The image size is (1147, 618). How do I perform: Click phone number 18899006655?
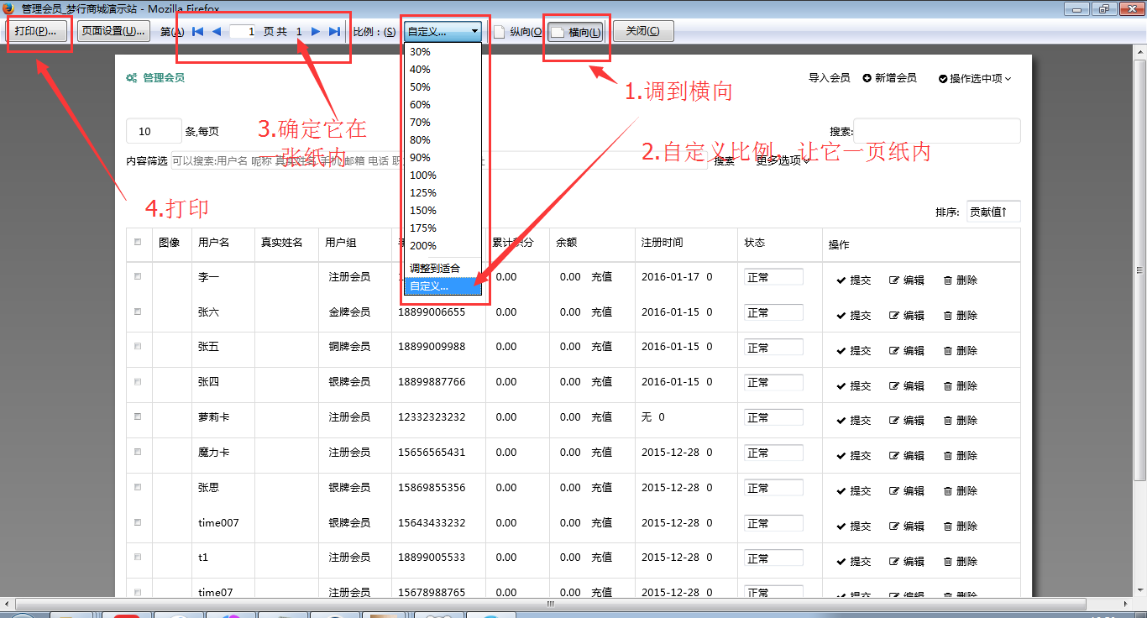click(432, 312)
